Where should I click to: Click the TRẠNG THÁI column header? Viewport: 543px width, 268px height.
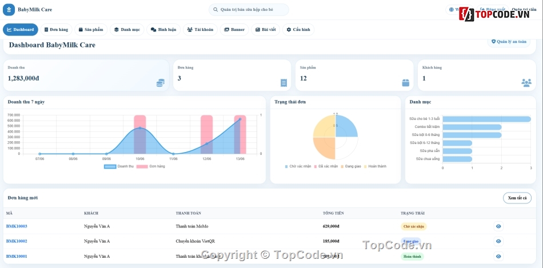point(413,213)
